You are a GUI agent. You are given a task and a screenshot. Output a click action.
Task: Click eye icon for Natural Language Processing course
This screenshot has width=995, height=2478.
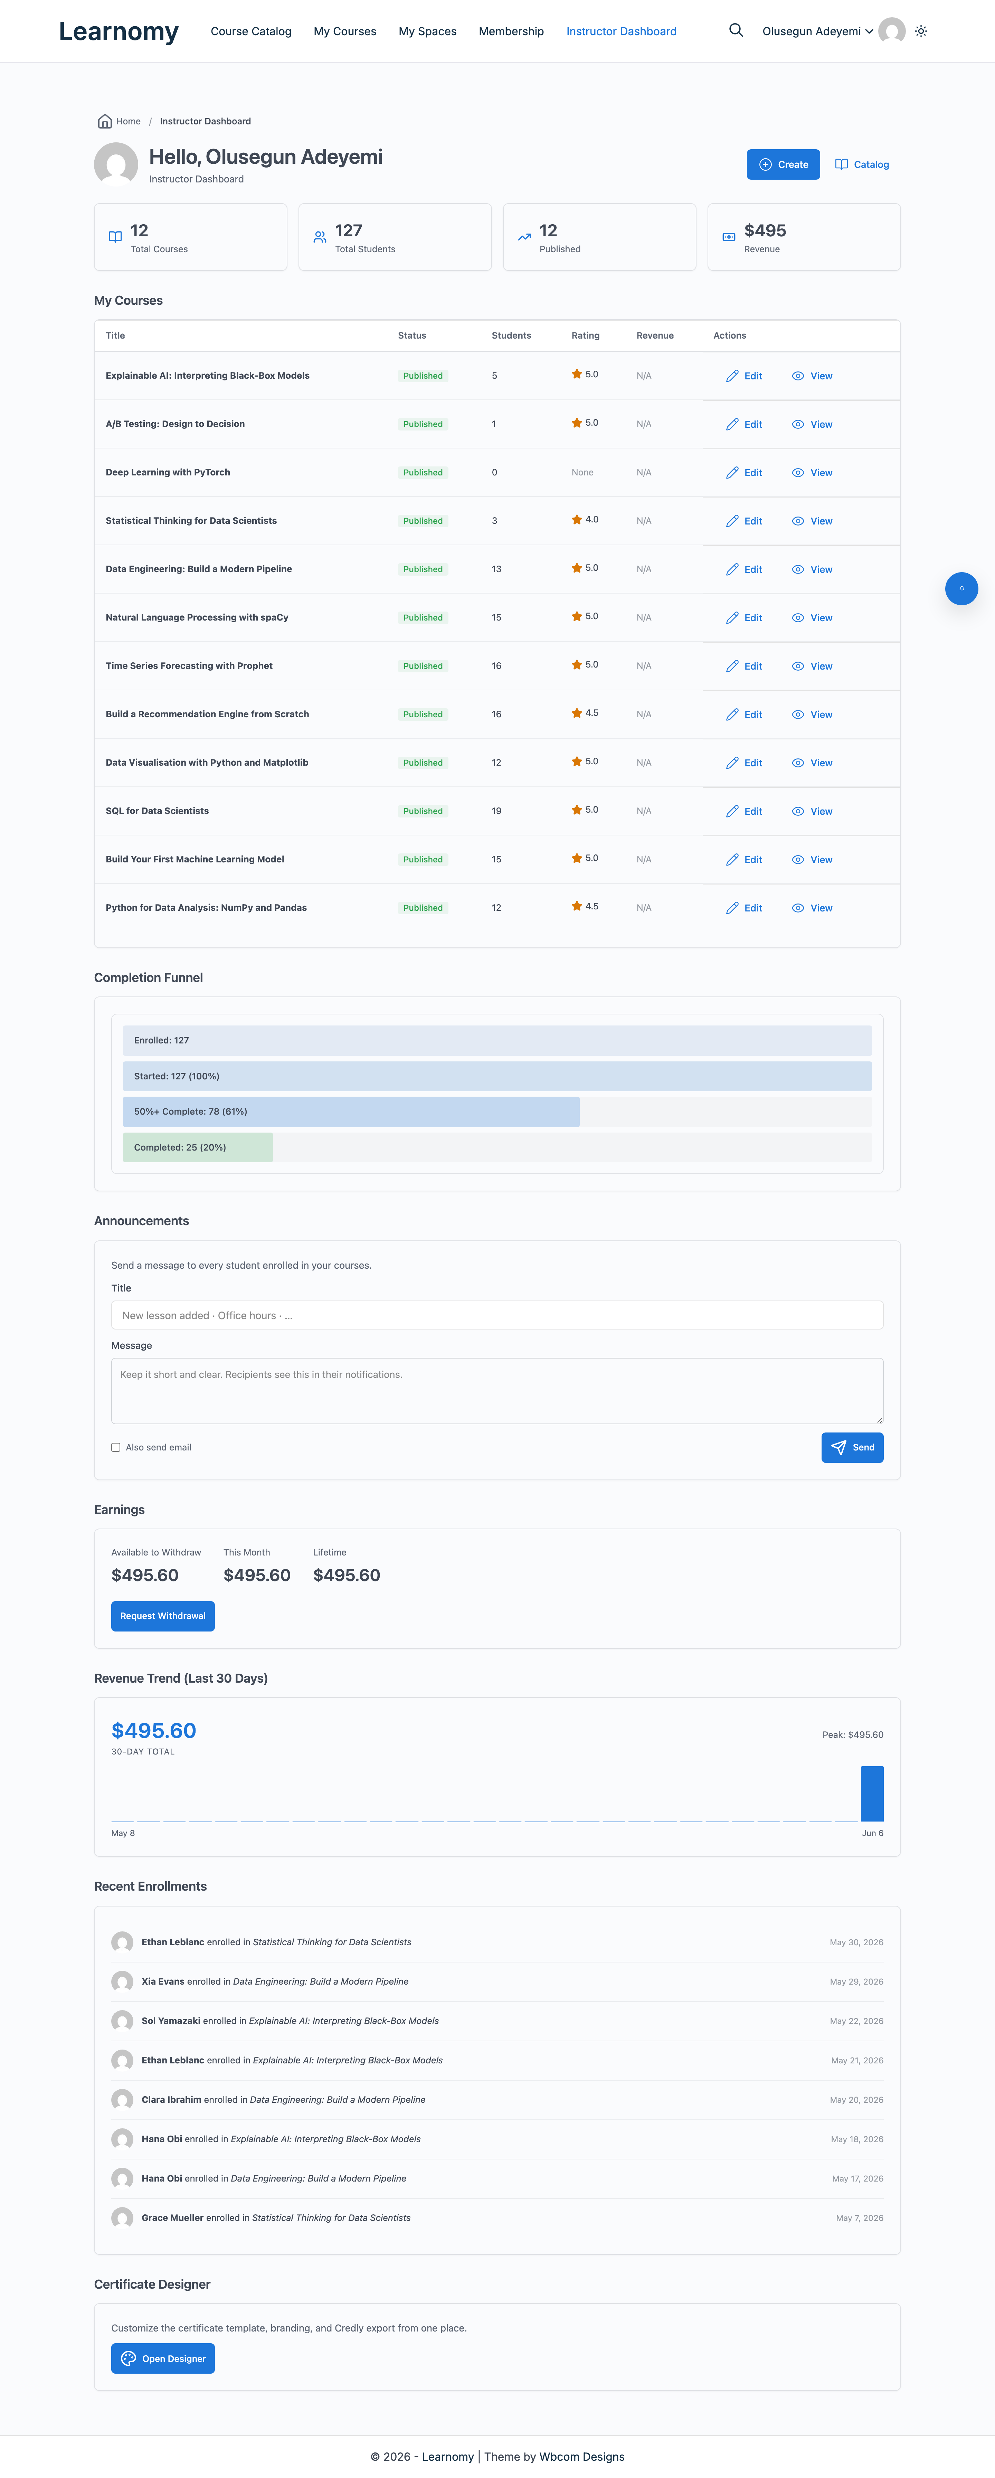[x=798, y=617]
